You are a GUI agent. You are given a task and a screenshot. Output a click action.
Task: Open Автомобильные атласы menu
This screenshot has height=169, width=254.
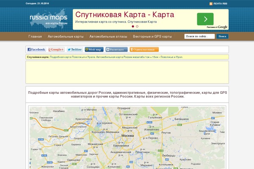(x=108, y=37)
